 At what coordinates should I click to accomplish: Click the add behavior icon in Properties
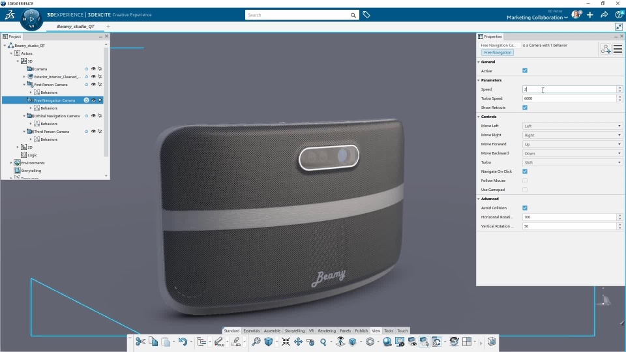[606, 49]
